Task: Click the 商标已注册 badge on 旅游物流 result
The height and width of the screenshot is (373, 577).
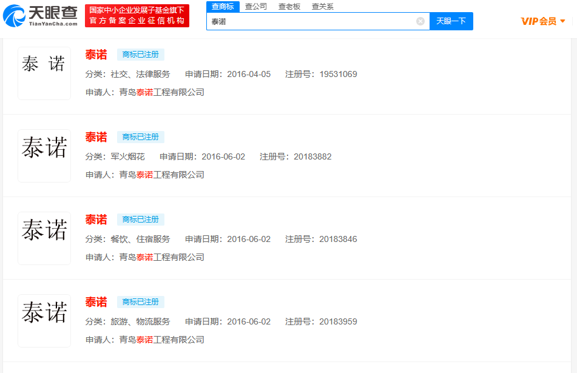Action: tap(140, 302)
